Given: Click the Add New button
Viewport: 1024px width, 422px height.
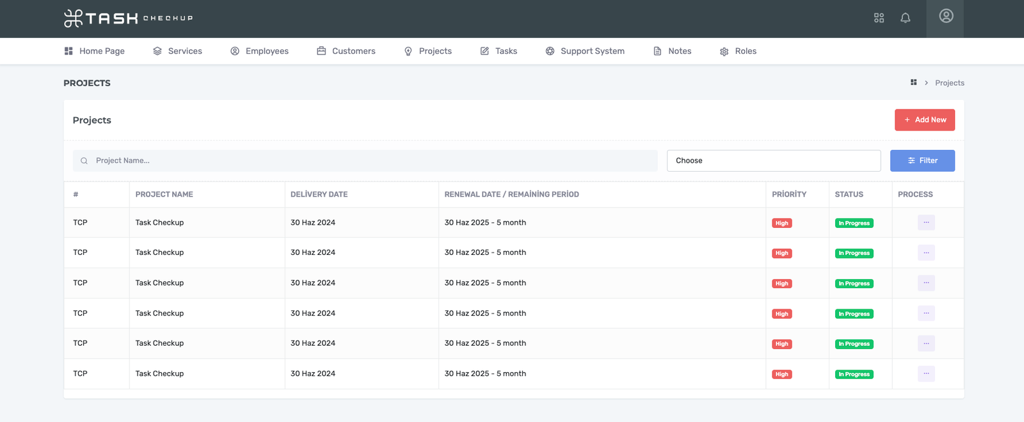Looking at the screenshot, I should pyautogui.click(x=925, y=120).
